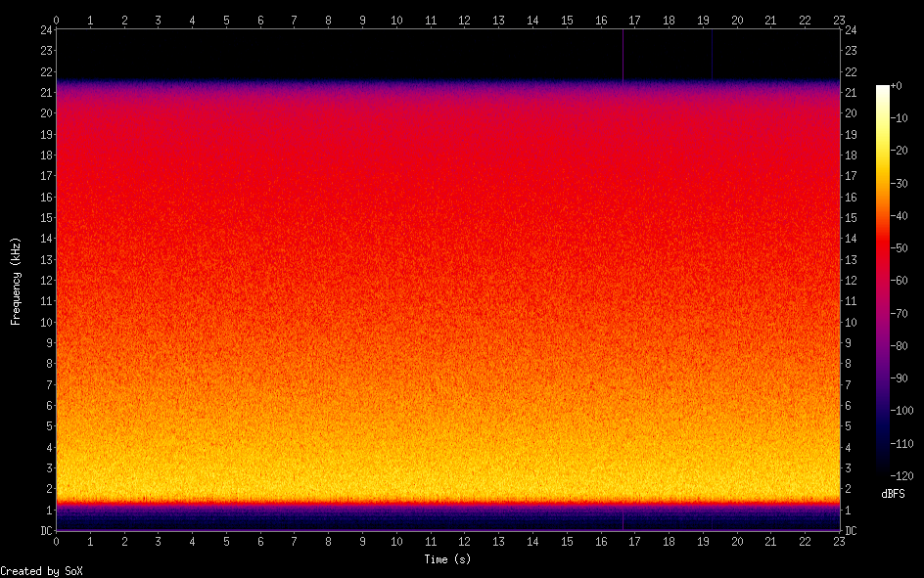Click the 1 kHz tick on right axis
The image size is (924, 578).
point(848,511)
